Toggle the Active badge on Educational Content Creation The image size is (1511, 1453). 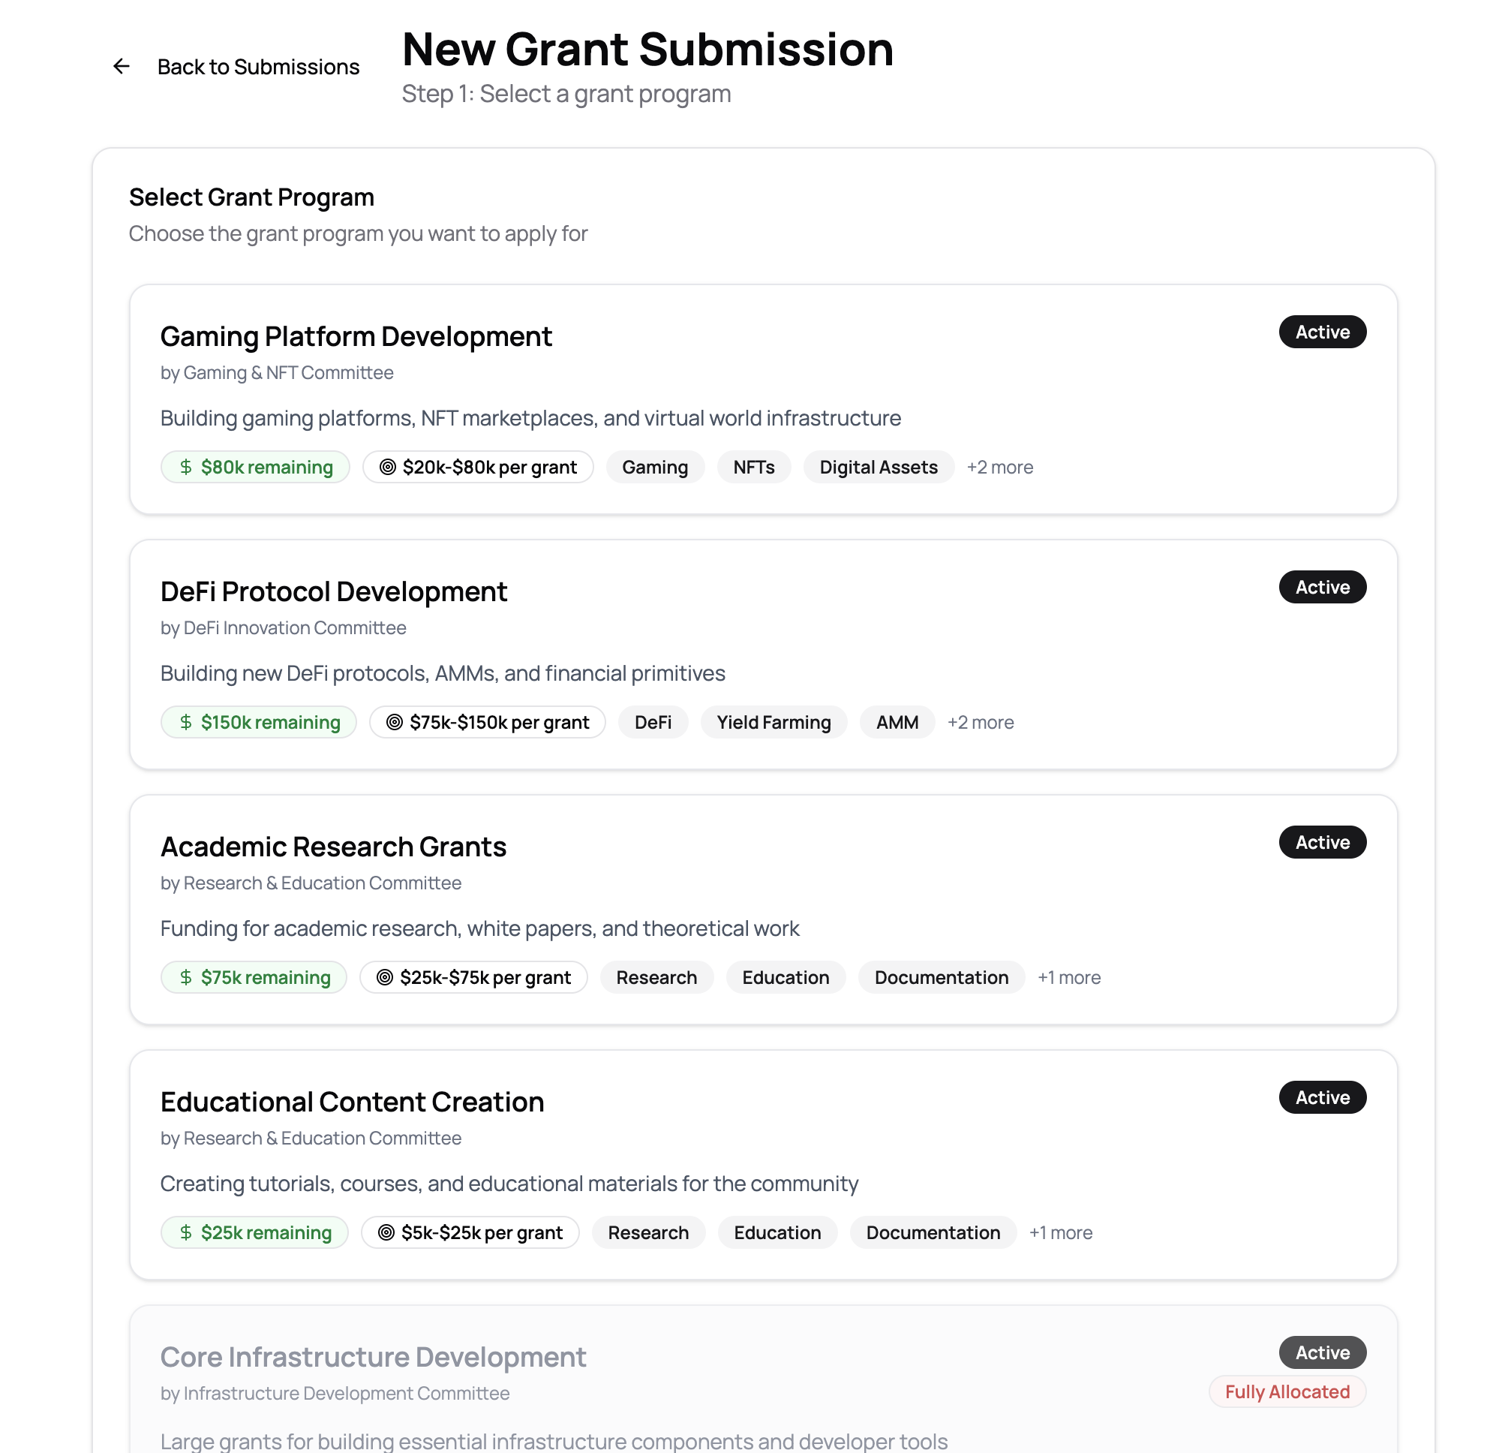(1322, 1097)
